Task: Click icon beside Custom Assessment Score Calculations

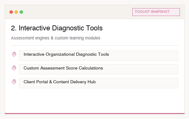Action: (14, 68)
